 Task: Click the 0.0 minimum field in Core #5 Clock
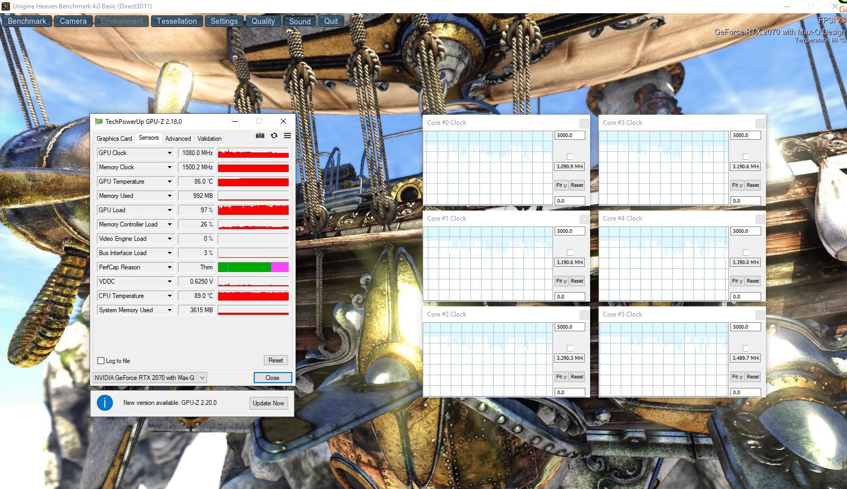click(x=746, y=393)
